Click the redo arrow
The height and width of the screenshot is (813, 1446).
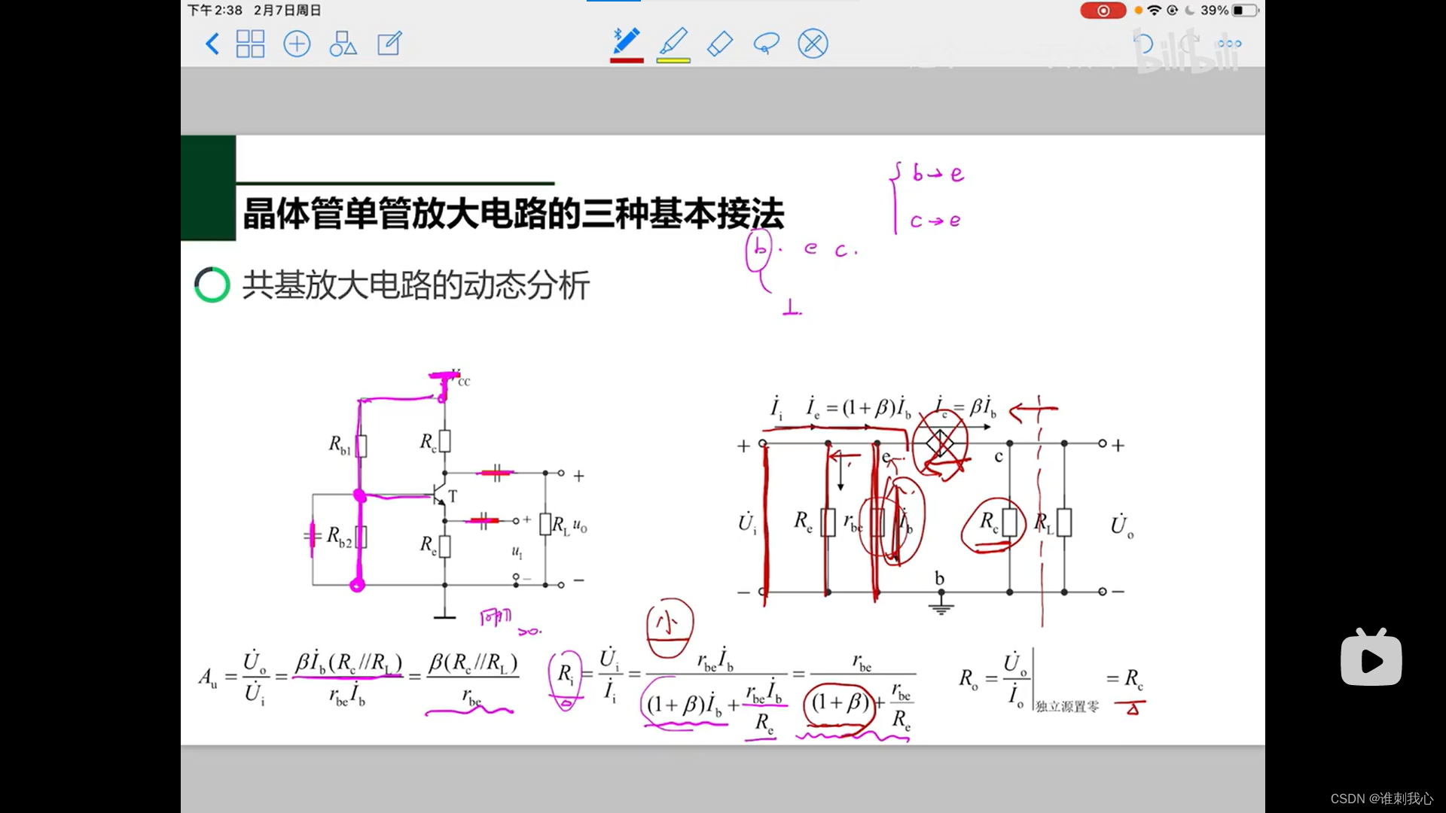point(1189,44)
